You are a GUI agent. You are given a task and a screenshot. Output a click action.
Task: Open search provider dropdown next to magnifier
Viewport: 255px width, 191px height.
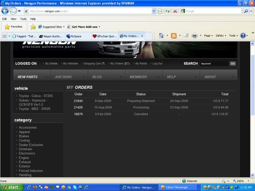point(251,11)
